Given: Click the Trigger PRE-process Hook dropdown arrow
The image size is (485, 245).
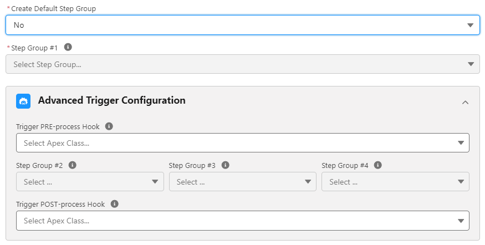Looking at the screenshot, I should (461, 143).
